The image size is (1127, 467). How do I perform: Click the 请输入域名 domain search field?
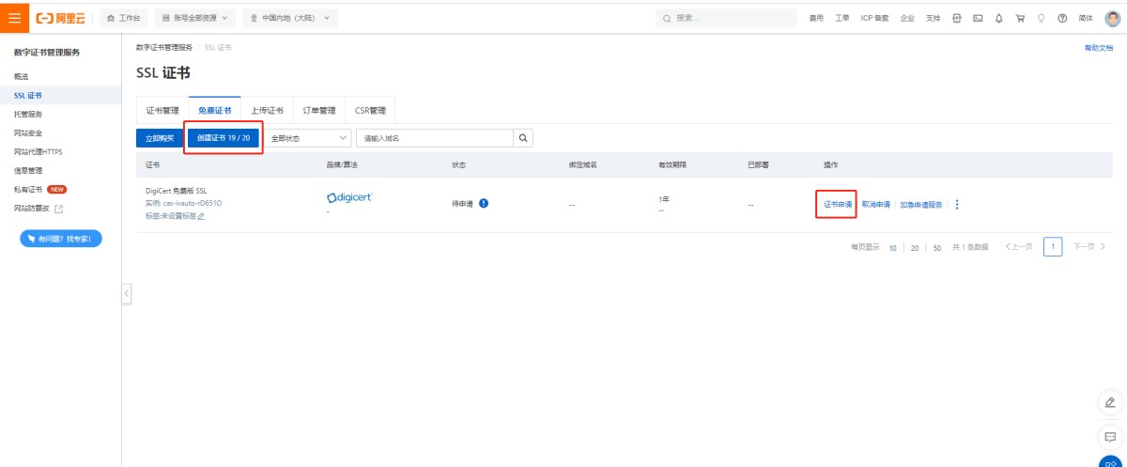click(x=435, y=138)
